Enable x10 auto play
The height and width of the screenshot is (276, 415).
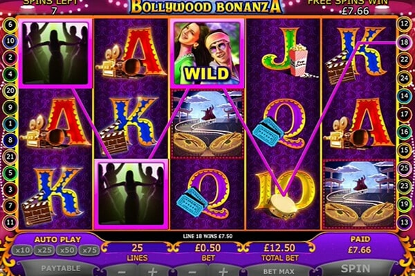[22, 250]
